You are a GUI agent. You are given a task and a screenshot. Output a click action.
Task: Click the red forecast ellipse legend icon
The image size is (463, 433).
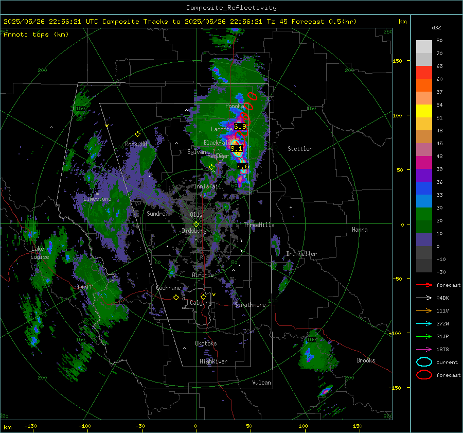[x=424, y=375]
